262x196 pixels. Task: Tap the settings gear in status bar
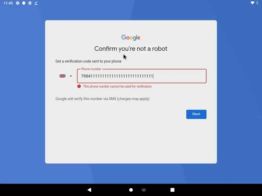(x=18, y=3)
